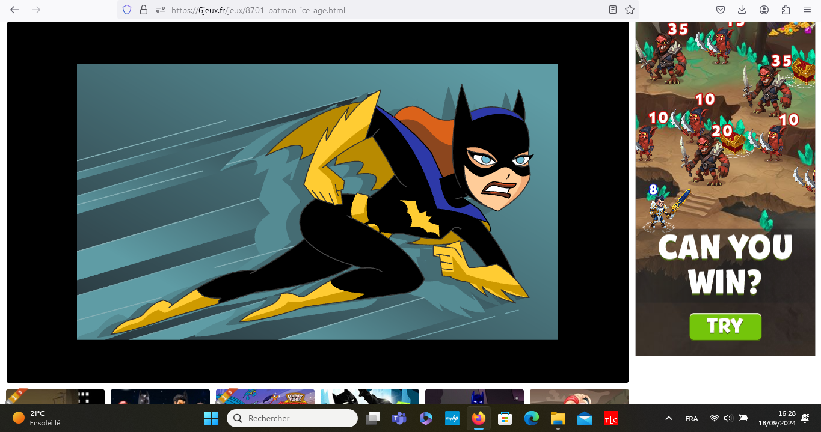Click the browser back arrow
This screenshot has width=821, height=432.
(x=14, y=10)
